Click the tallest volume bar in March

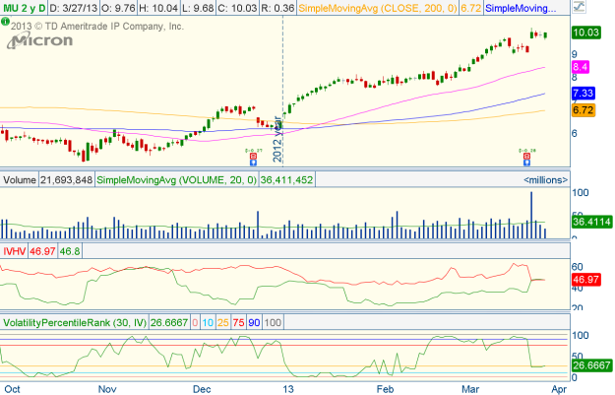[531, 214]
